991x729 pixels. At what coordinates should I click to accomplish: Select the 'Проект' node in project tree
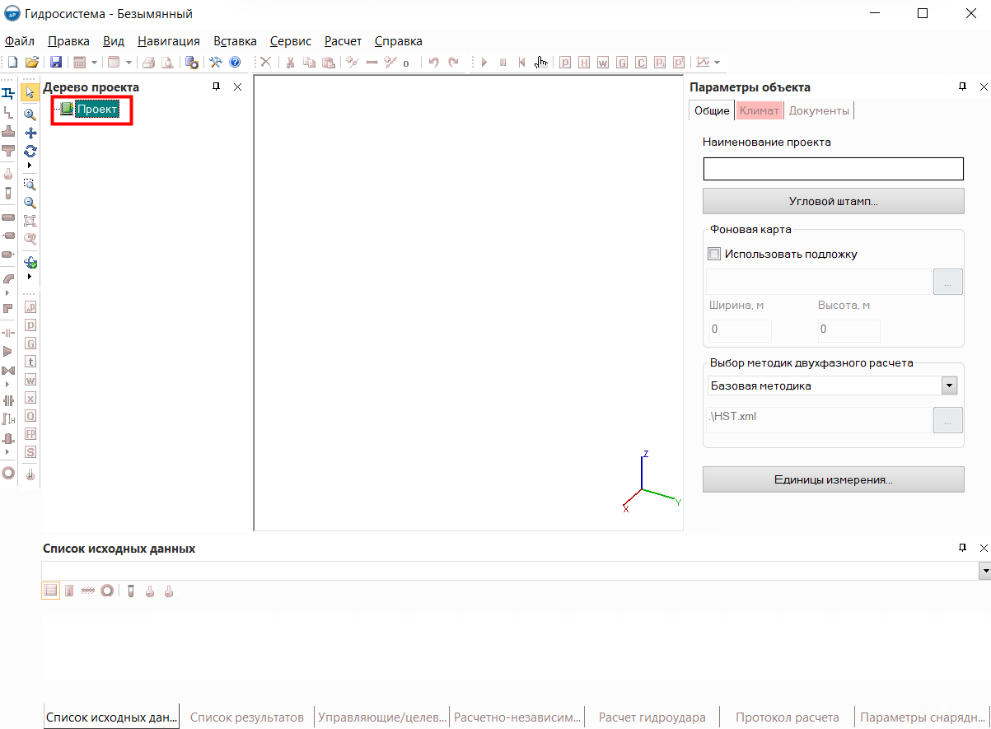(97, 109)
